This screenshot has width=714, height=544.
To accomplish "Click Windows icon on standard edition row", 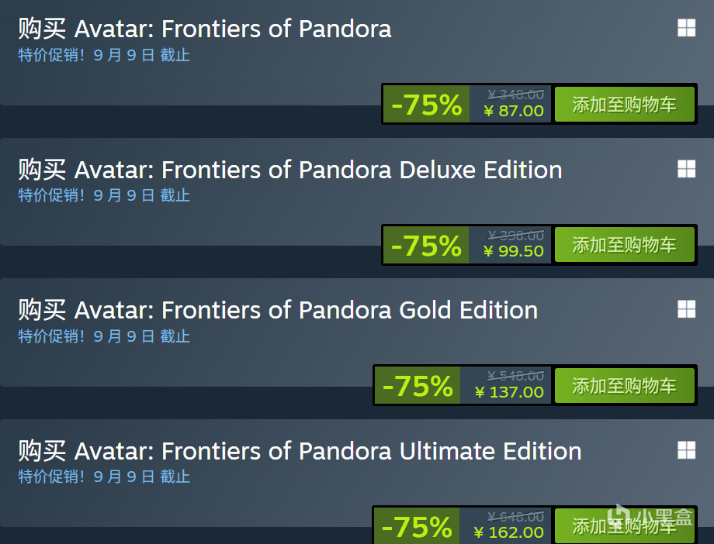I will pos(686,28).
